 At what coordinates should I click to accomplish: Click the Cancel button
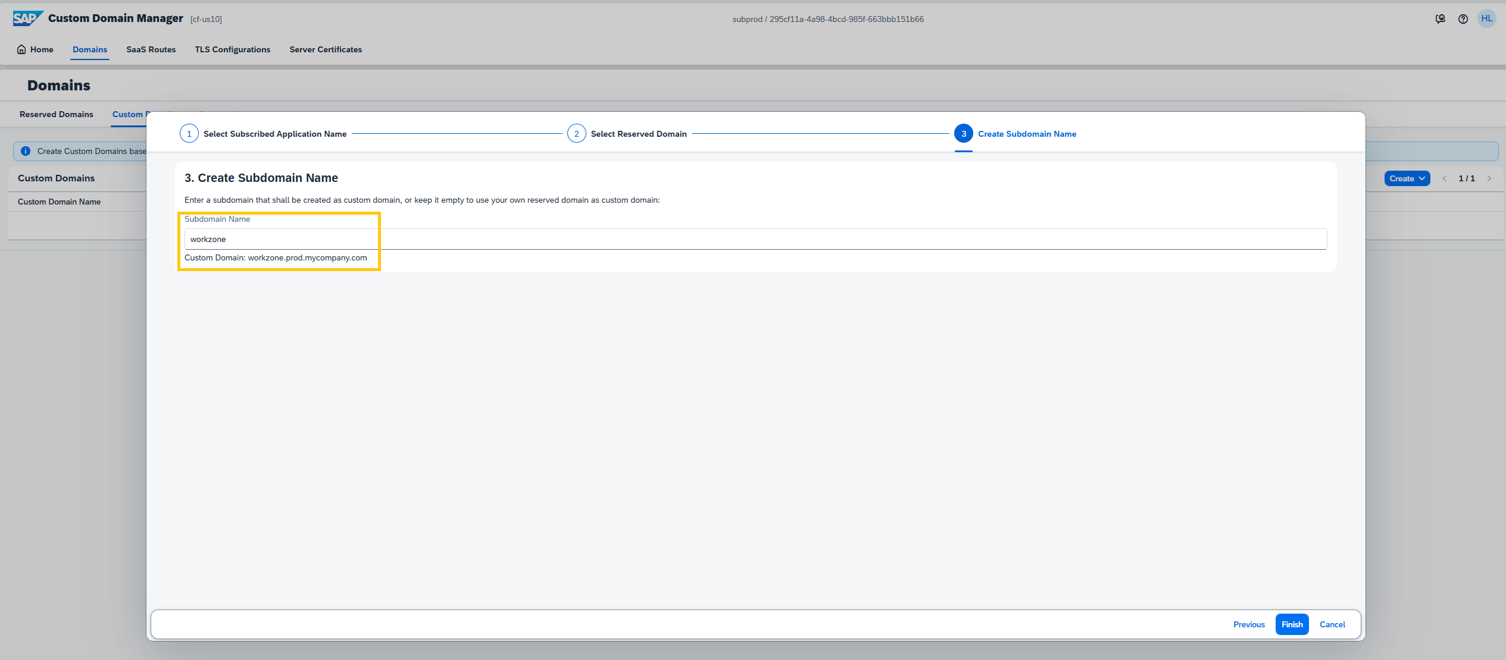[x=1332, y=624]
